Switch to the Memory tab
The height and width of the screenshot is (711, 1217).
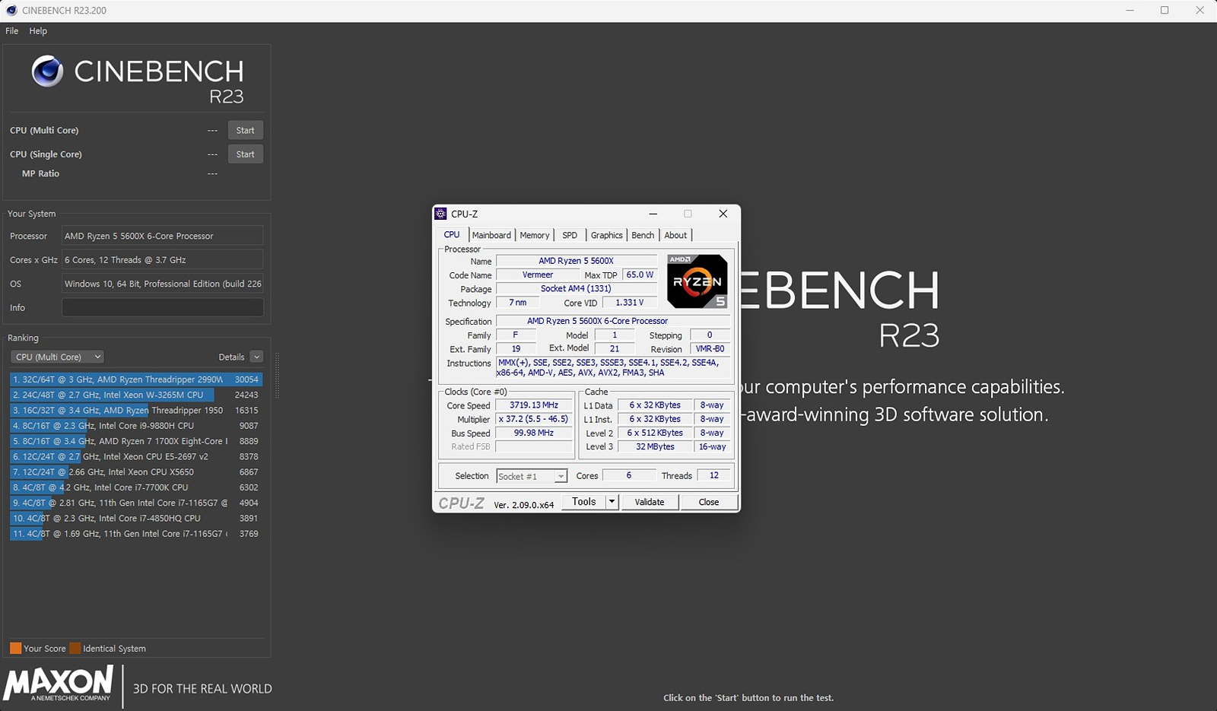(535, 236)
